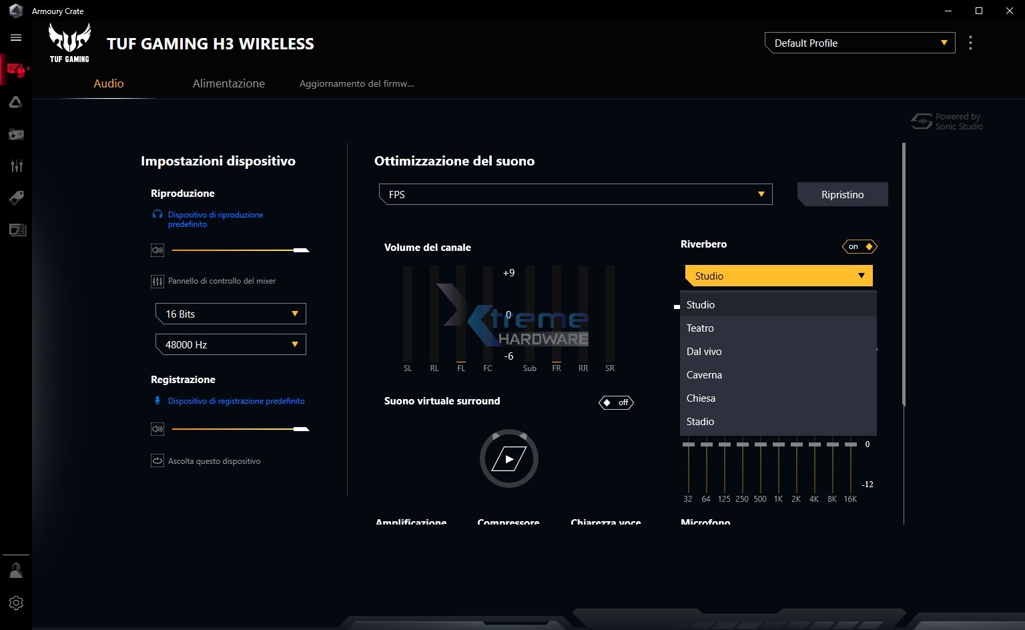Open the settings gear icon
This screenshot has width=1025, height=630.
[x=16, y=603]
